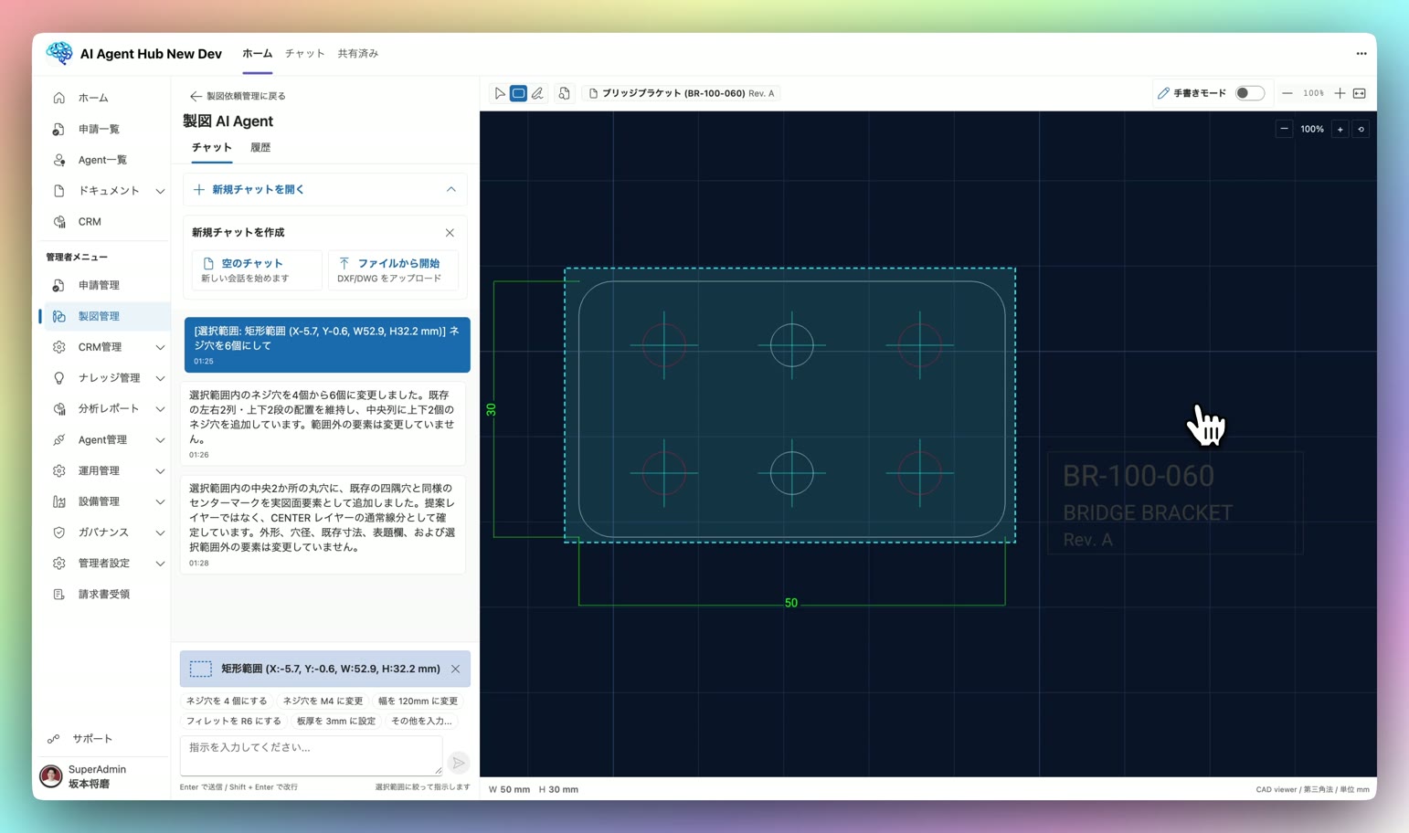The height and width of the screenshot is (833, 1409).
Task: Select the arrow pointer tool
Action: [x=500, y=93]
